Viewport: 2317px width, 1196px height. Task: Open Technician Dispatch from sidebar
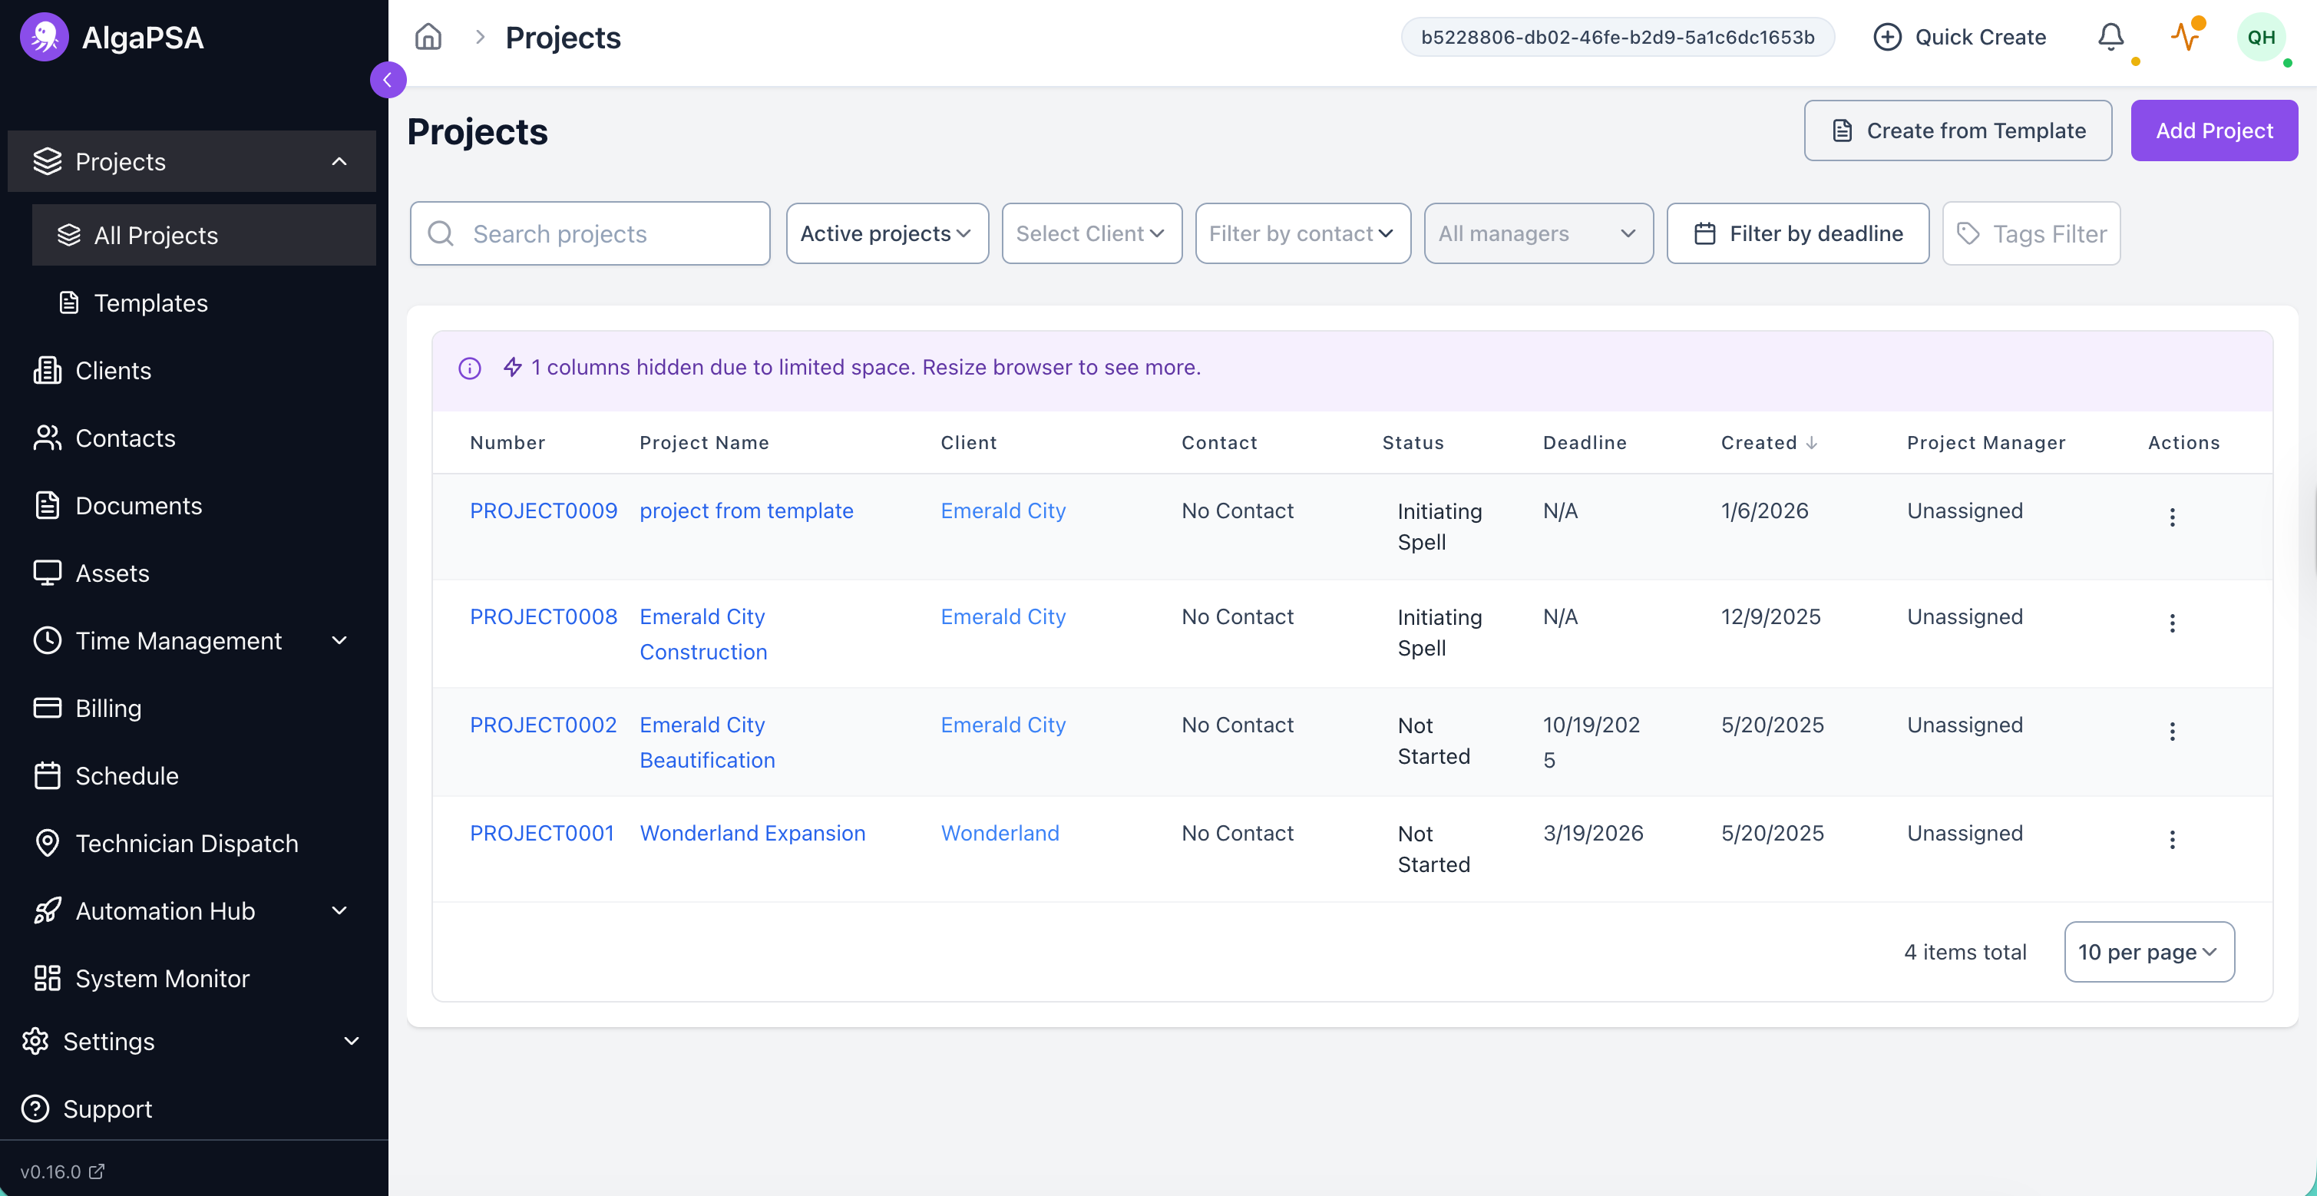pyautogui.click(x=187, y=844)
